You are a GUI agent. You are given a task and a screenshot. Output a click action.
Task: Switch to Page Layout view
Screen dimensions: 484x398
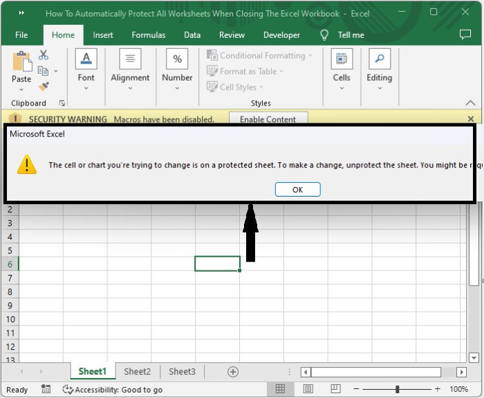click(x=308, y=389)
